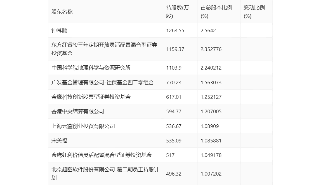Select percentage value 1.085881

point(211,140)
